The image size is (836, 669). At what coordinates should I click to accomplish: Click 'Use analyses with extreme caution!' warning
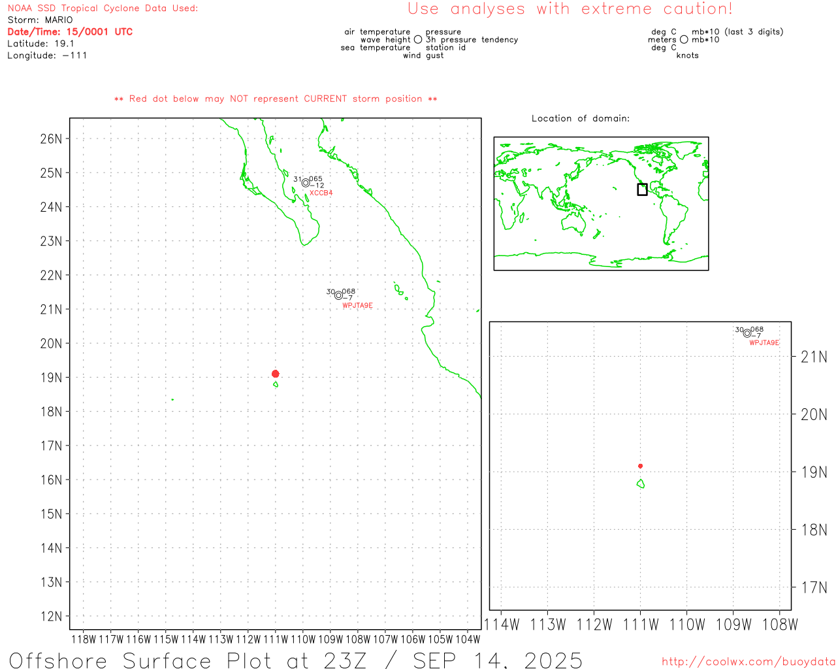click(x=570, y=8)
